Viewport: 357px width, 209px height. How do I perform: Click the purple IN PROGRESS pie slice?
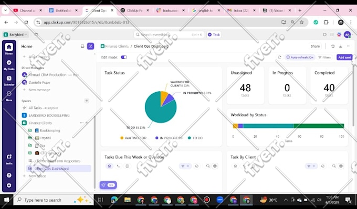[168, 100]
